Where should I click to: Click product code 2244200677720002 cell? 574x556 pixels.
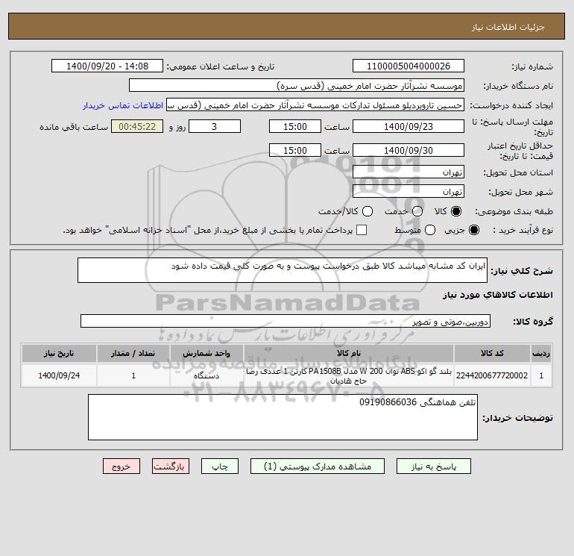492,375
